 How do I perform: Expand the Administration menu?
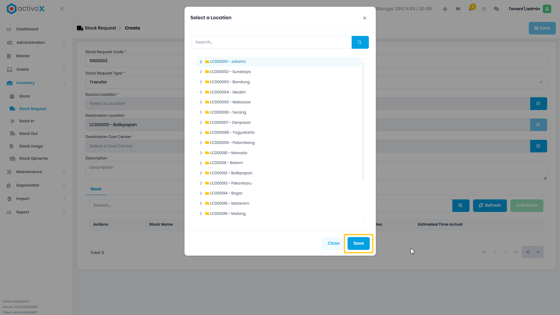click(x=36, y=43)
